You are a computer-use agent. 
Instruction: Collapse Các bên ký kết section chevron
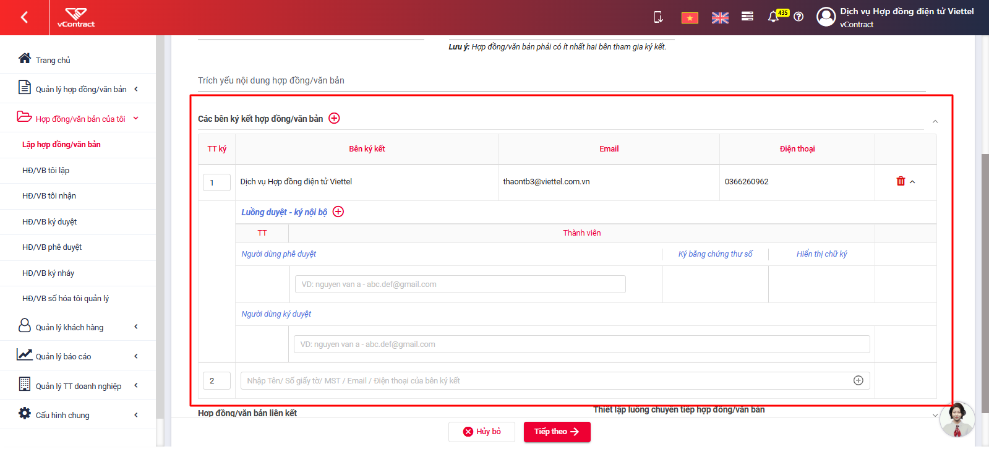[935, 122]
